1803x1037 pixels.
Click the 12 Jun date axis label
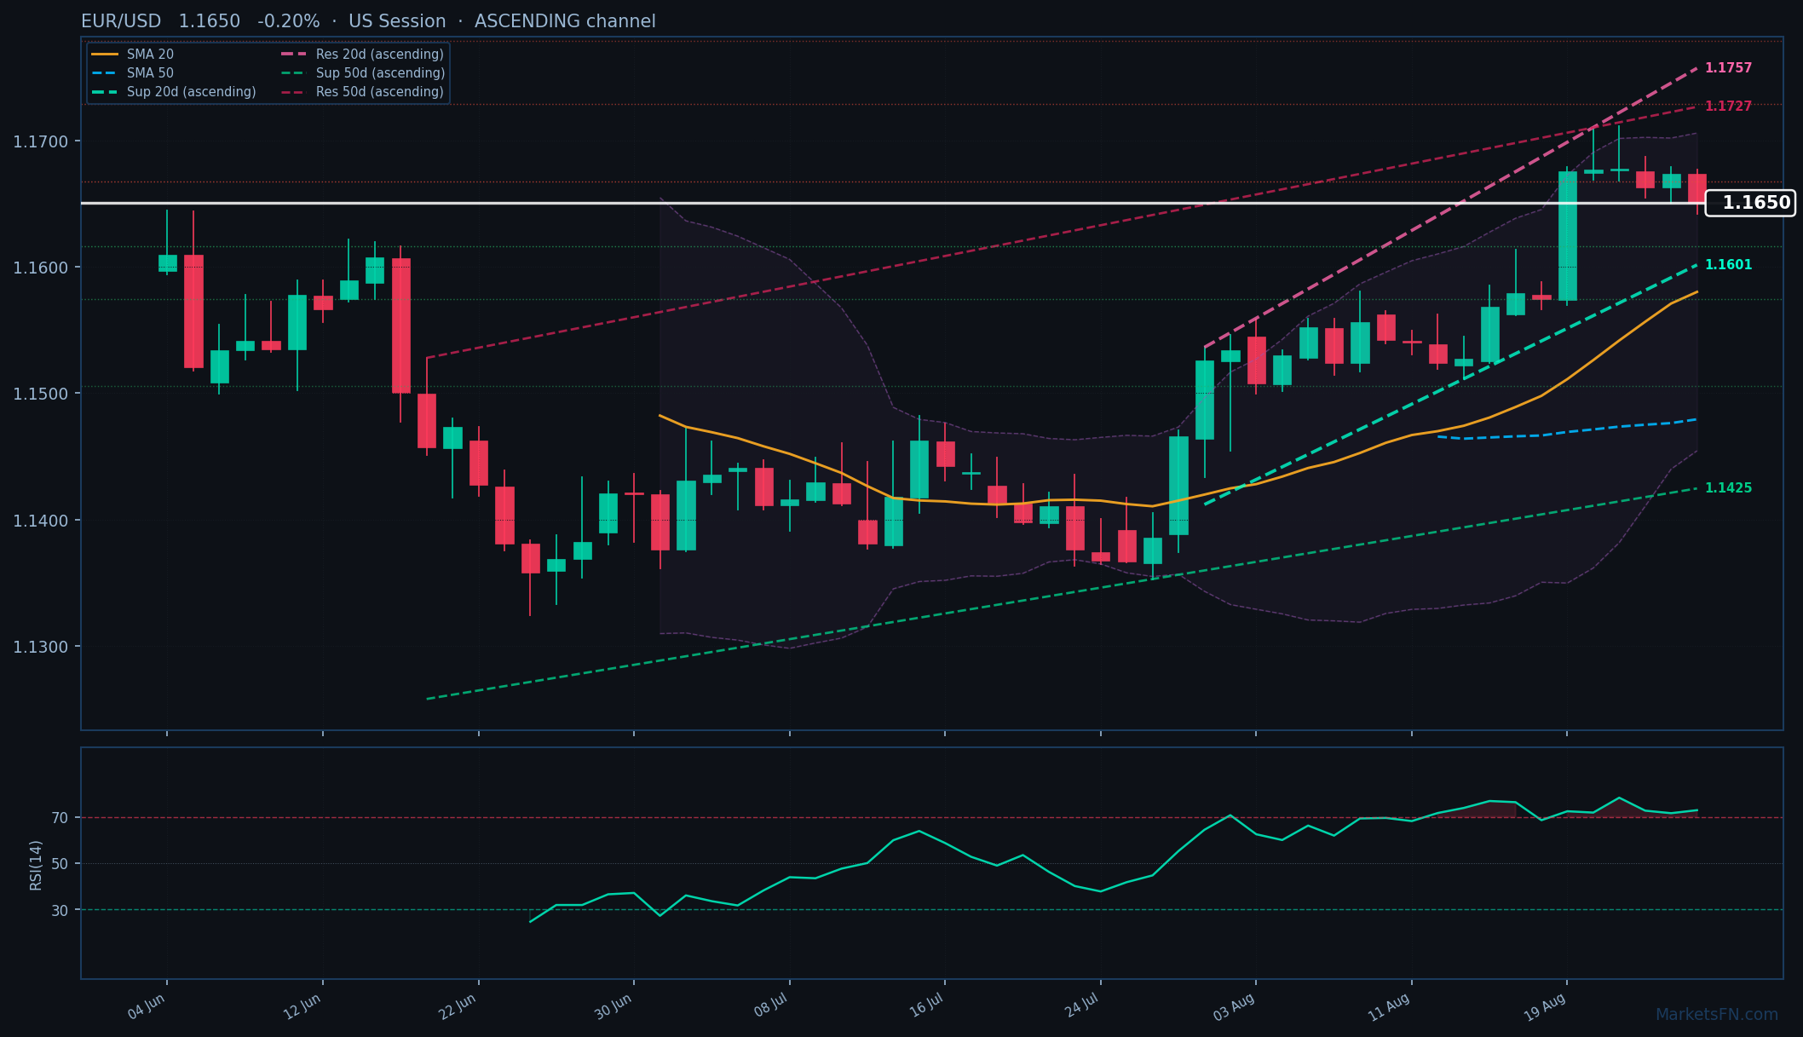[x=302, y=1007]
